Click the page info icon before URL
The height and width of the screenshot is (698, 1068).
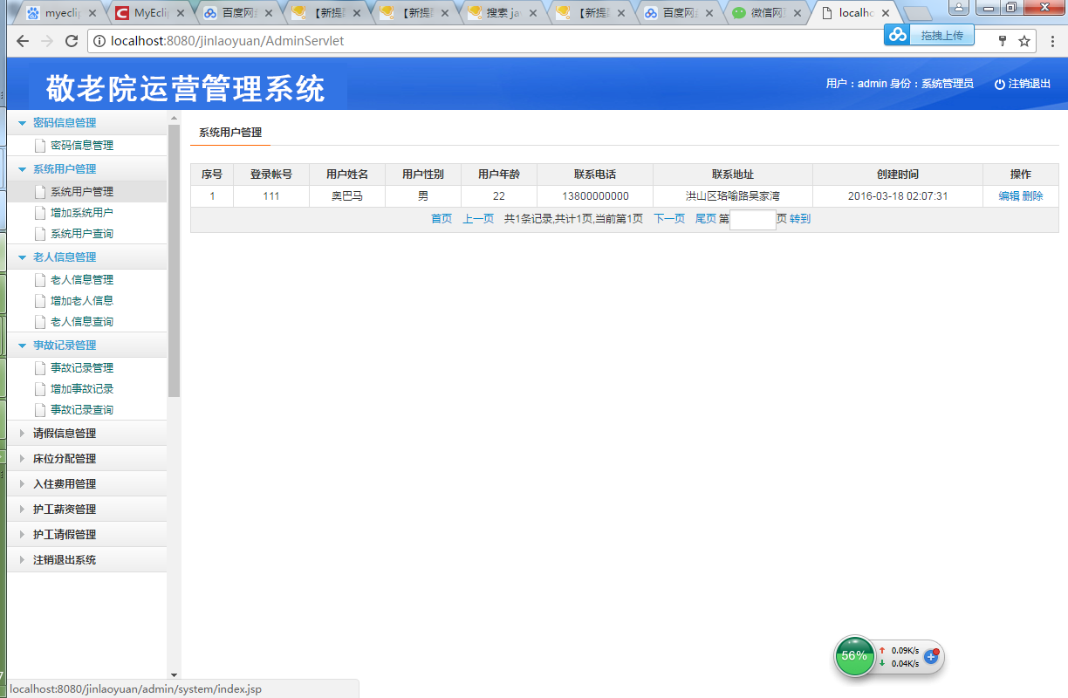click(x=99, y=41)
